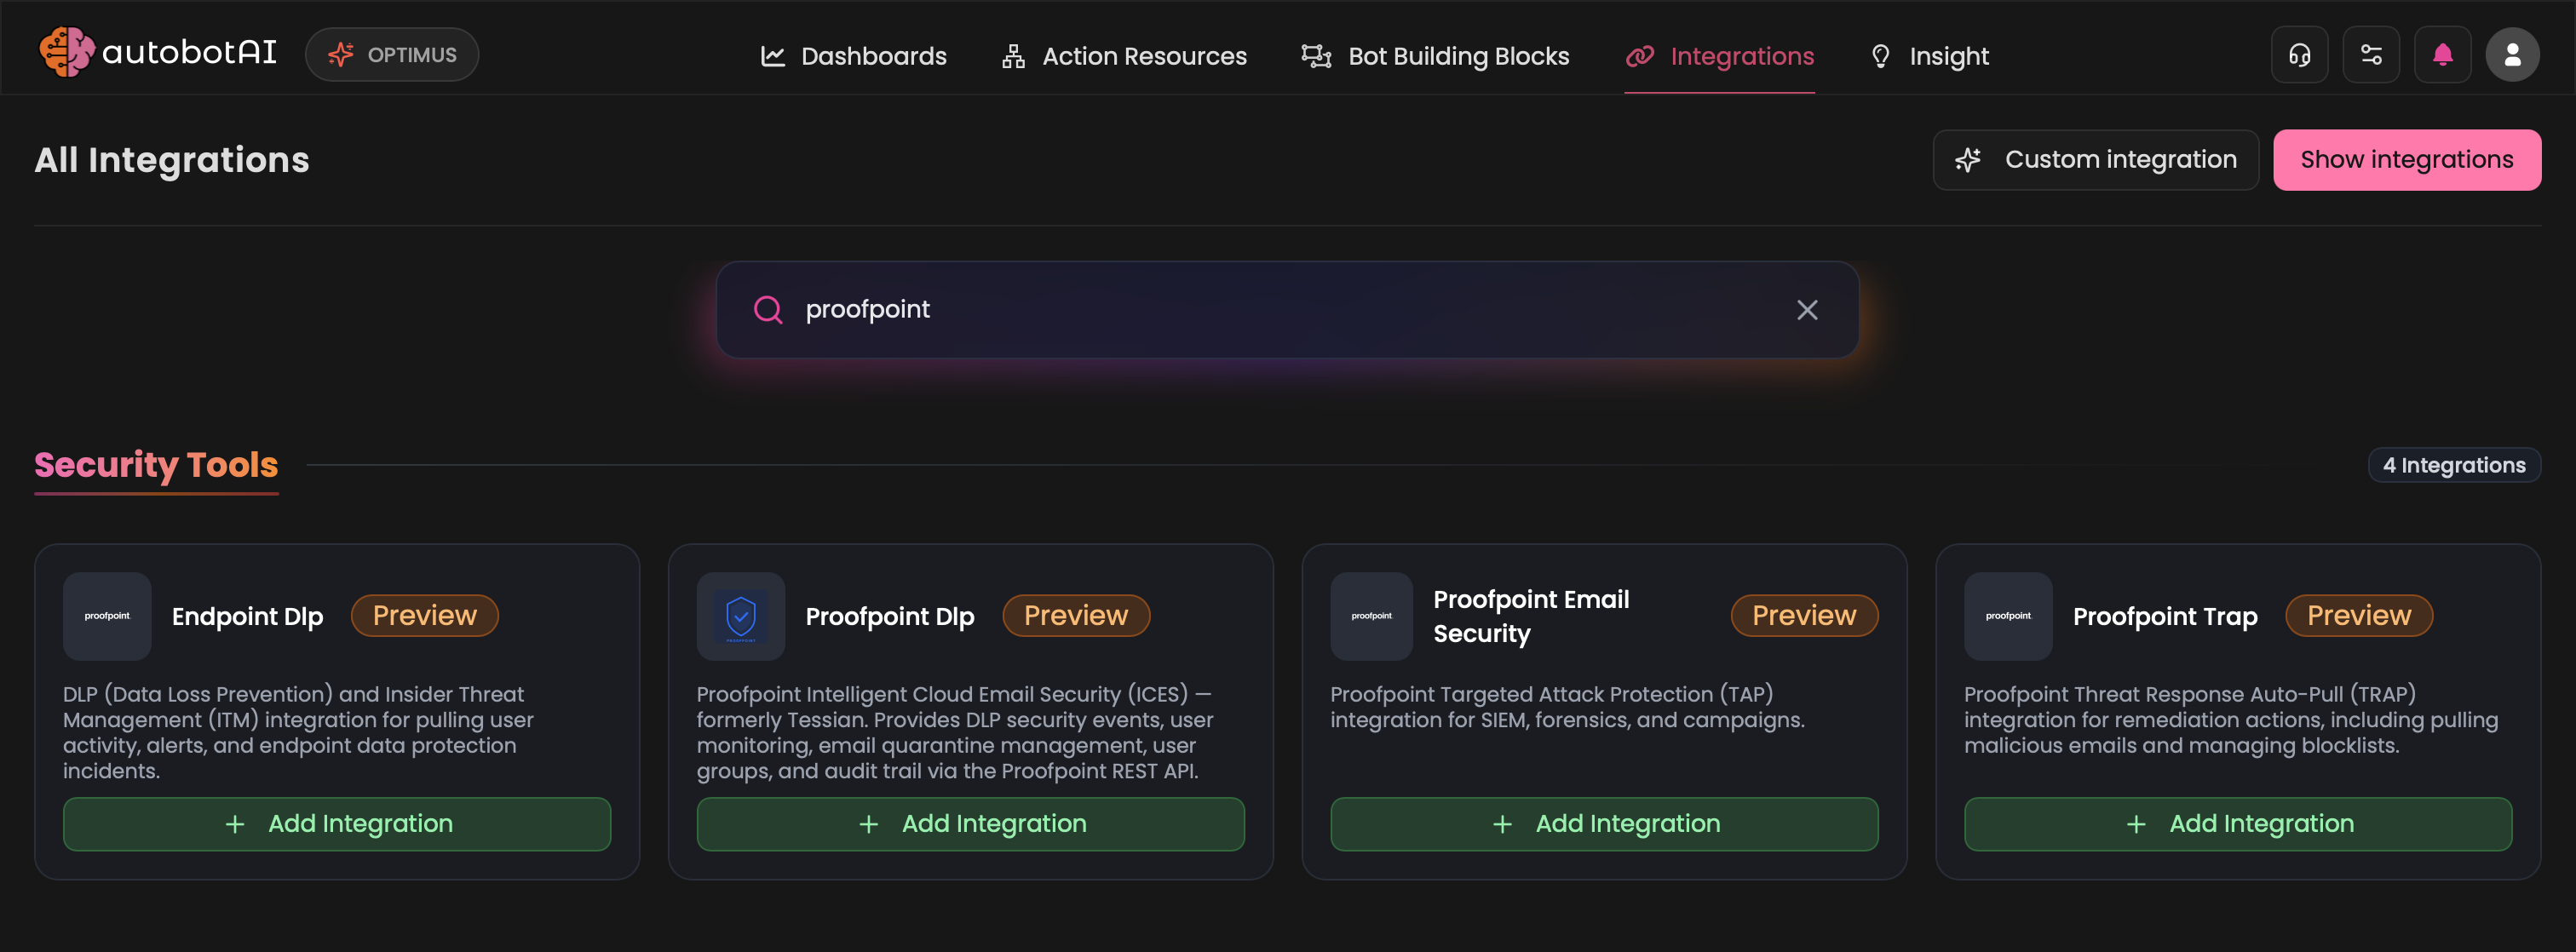
Task: Click the search magnifier icon
Action: point(768,310)
